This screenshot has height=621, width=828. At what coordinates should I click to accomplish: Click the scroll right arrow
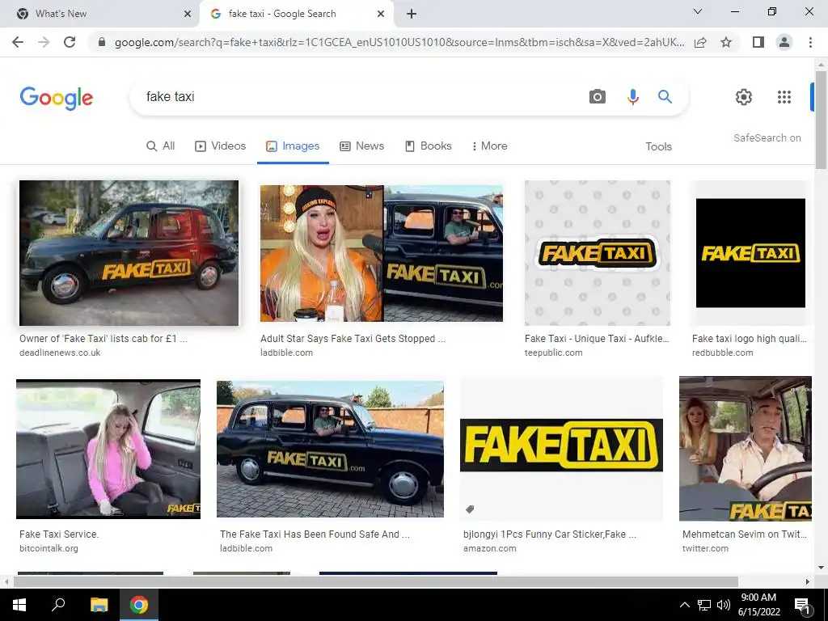tap(808, 581)
